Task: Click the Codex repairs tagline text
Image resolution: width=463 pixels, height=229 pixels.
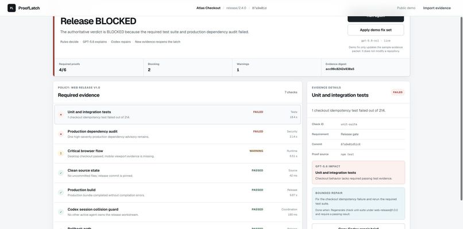Action: pyautogui.click(x=121, y=42)
